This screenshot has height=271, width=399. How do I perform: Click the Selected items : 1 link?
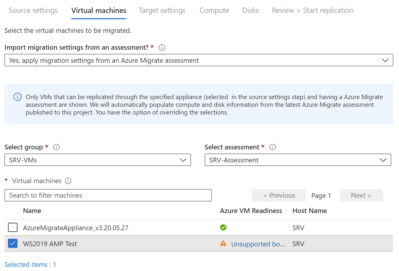pyautogui.click(x=30, y=264)
